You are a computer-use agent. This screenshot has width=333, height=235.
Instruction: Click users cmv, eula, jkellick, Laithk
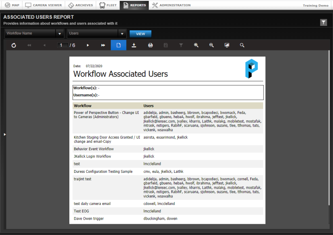[x=163, y=172]
